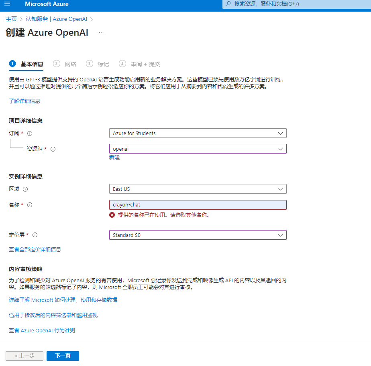Click the red error icon under name field
The height and width of the screenshot is (366, 371).
click(x=112, y=215)
